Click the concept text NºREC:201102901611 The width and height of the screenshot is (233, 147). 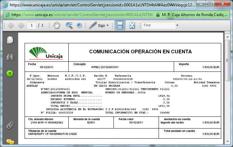105,67
